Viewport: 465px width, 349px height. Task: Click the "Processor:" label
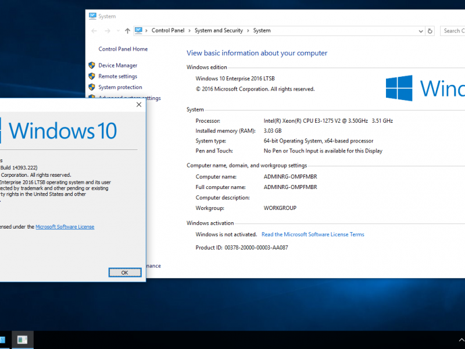tap(208, 121)
